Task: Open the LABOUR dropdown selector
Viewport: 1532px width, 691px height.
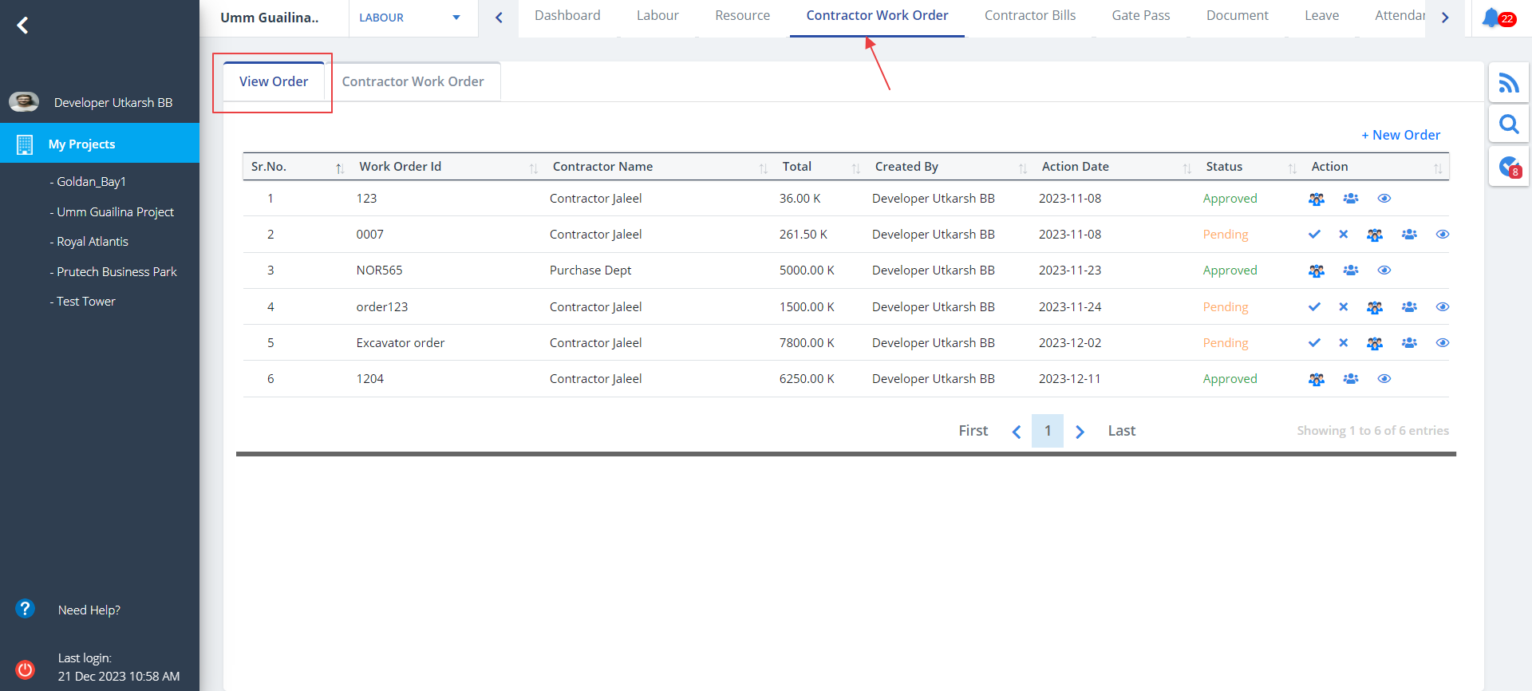Action: [x=411, y=18]
